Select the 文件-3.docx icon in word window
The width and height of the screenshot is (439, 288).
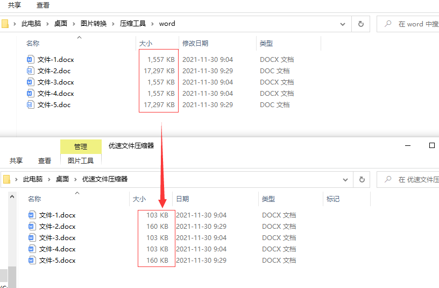(x=30, y=82)
